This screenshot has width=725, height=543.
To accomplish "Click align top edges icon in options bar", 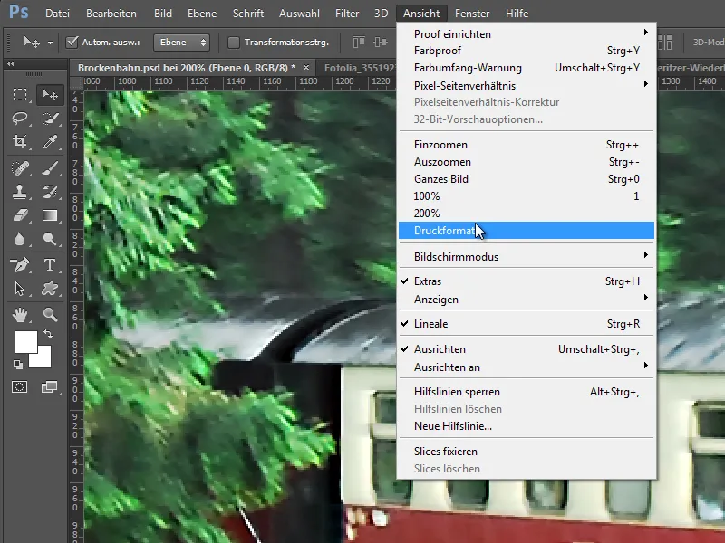I will [359, 43].
